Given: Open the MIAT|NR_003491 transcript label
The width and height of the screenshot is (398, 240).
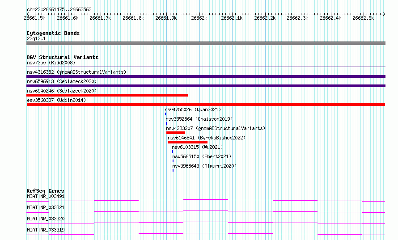Looking at the screenshot, I should (46, 196).
